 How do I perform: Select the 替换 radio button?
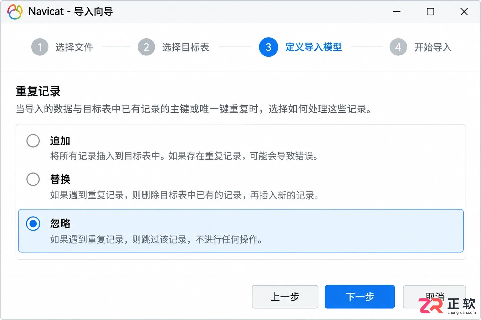pos(33,179)
